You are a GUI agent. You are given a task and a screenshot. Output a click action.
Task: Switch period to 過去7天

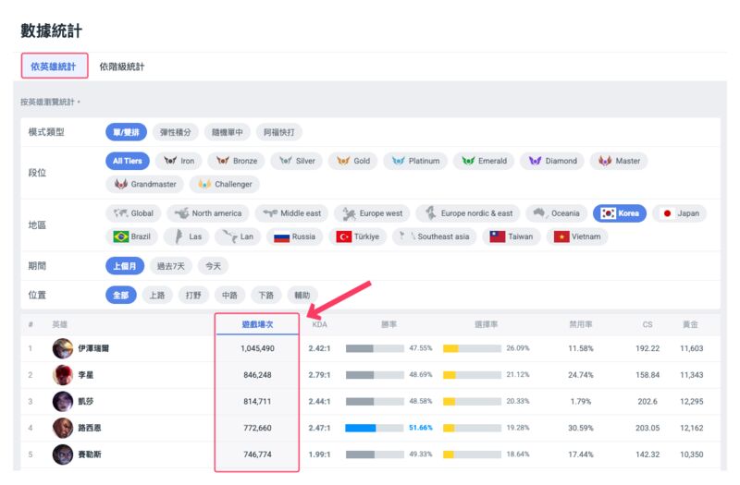(170, 266)
